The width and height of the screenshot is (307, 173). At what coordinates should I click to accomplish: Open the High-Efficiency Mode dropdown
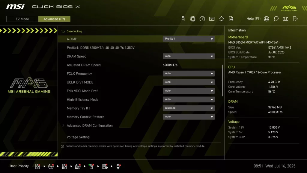189,99
